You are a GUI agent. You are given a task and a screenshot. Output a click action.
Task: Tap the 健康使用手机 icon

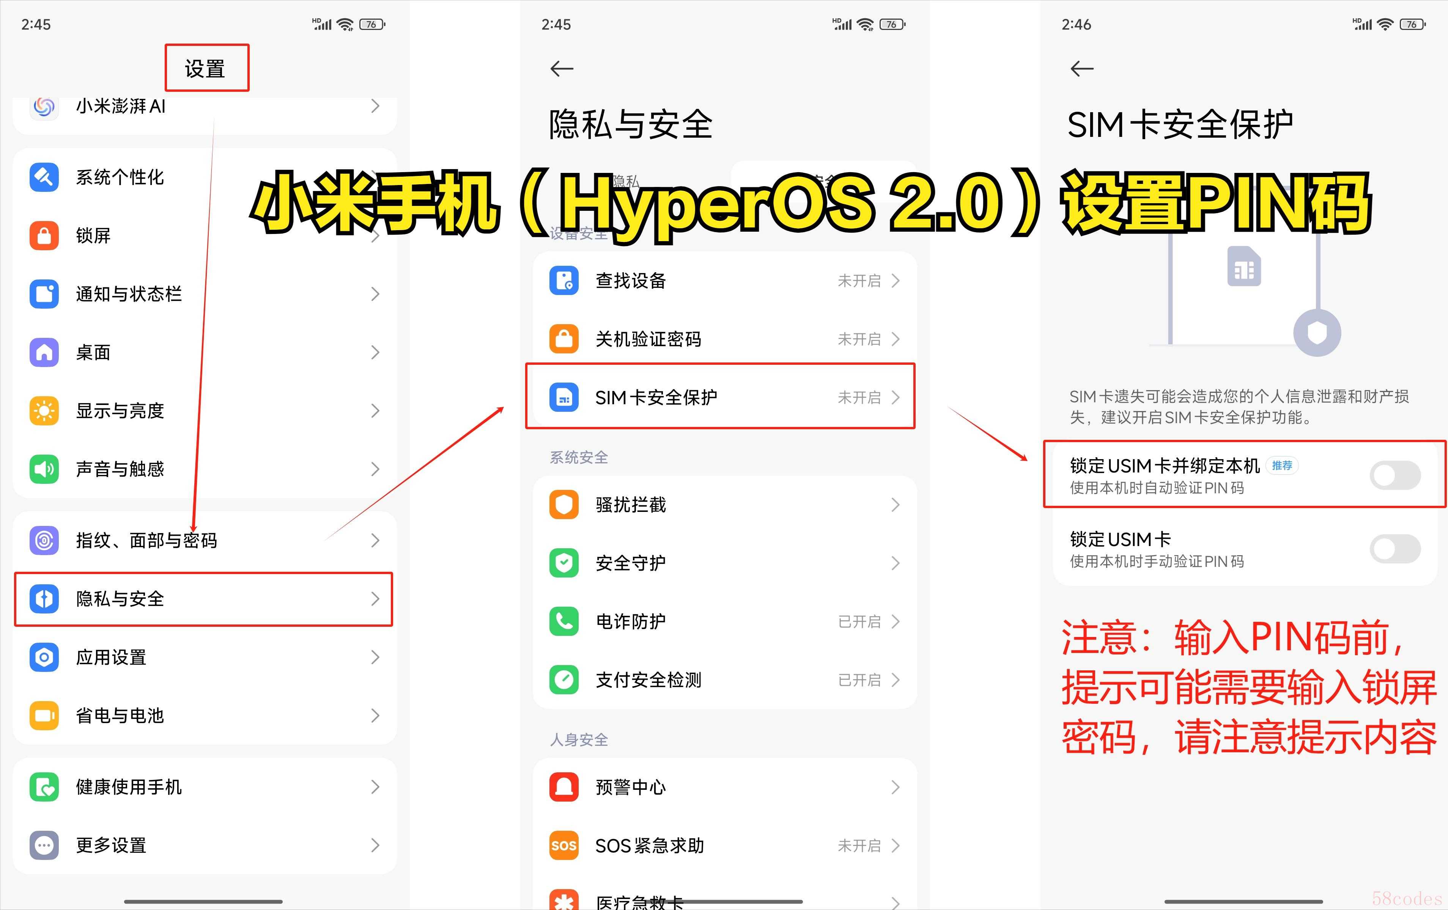(44, 787)
